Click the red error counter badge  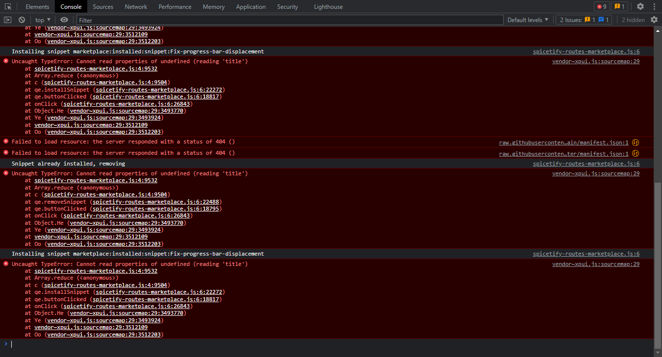602,6
